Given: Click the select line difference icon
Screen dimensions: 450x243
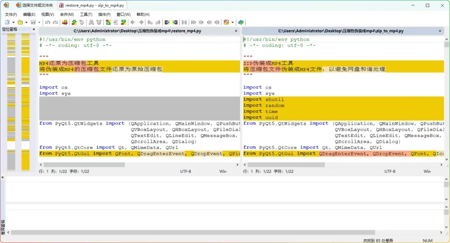Looking at the screenshot, I should tap(65, 22).
